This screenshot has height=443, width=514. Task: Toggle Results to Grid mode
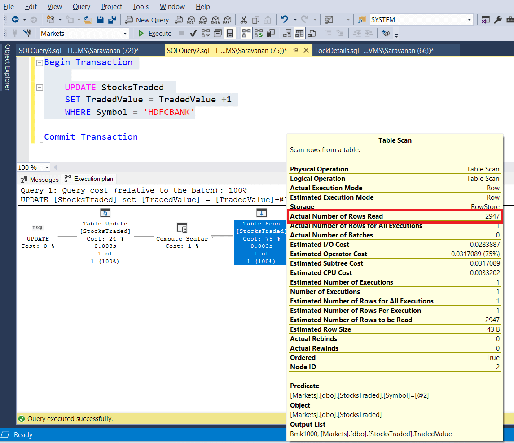coord(299,34)
